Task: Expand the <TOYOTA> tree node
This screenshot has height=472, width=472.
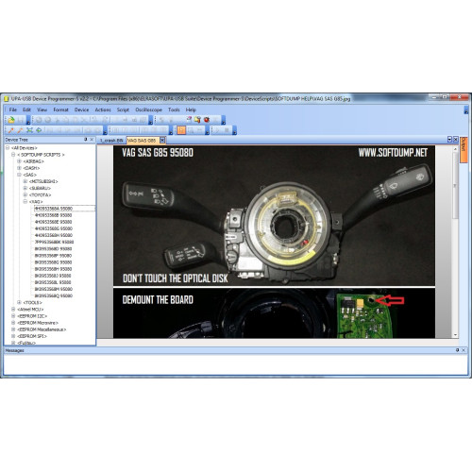Action: click(25, 194)
